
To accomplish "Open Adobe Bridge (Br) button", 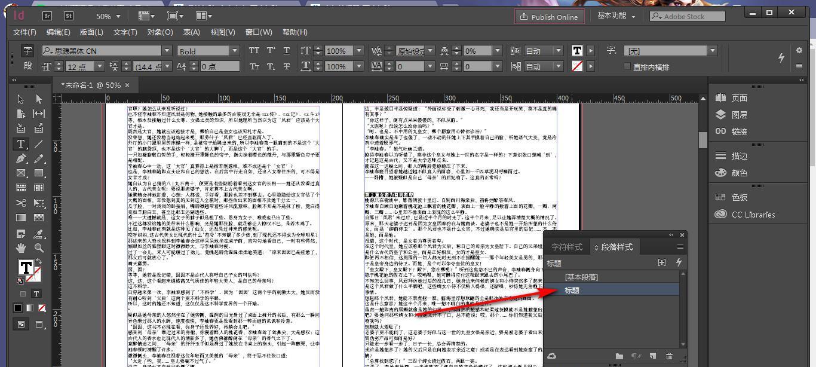I will click(x=47, y=16).
